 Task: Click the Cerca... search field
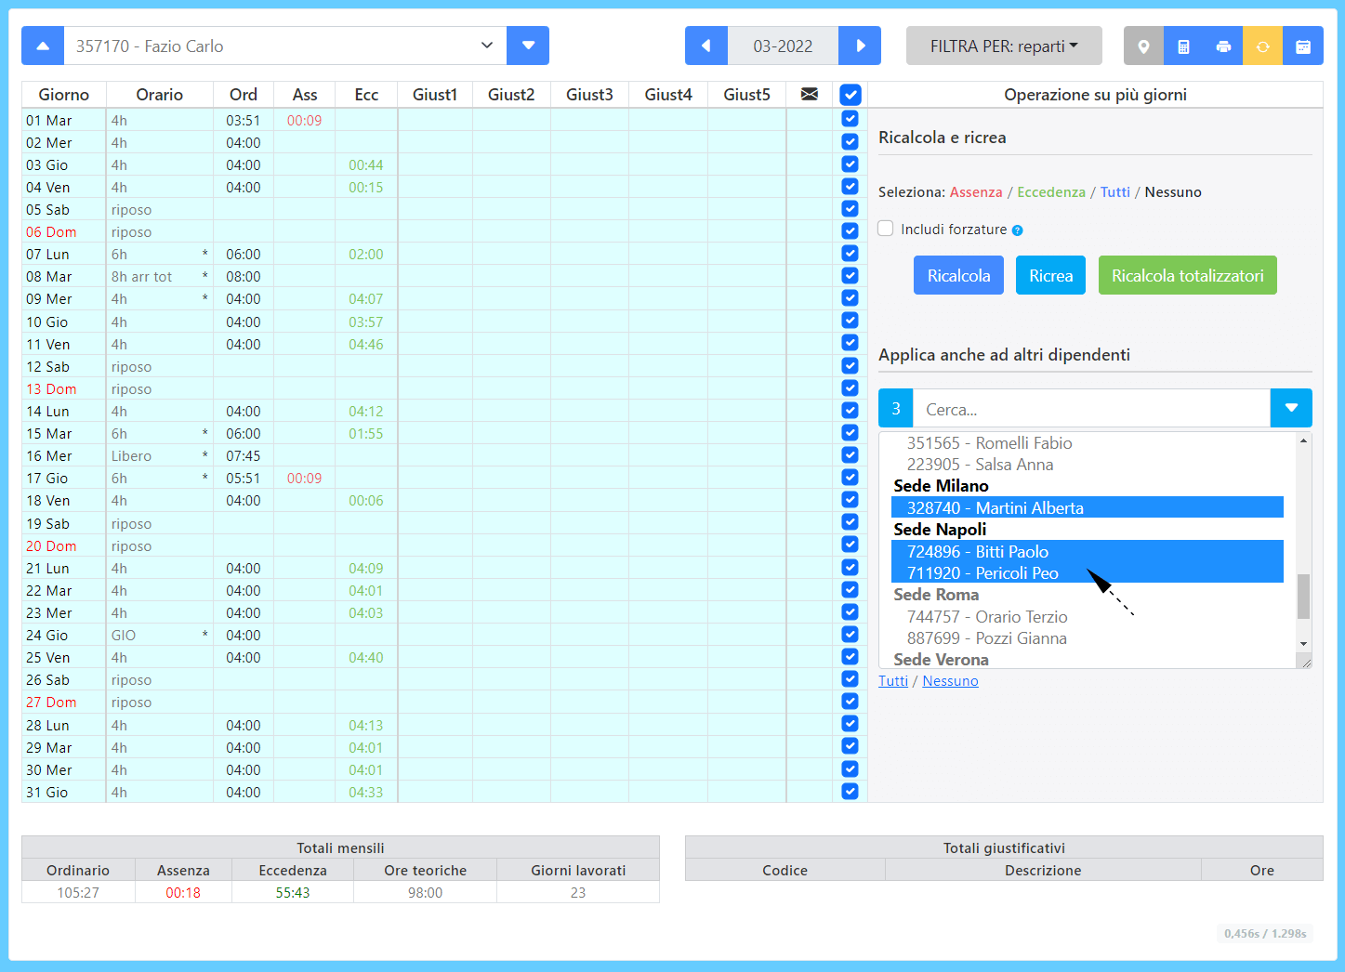1091,408
